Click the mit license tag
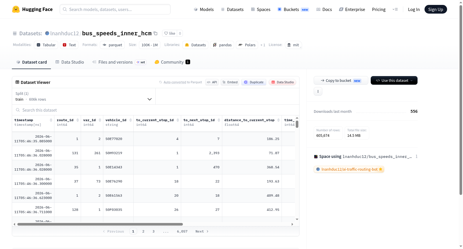 coord(293,45)
